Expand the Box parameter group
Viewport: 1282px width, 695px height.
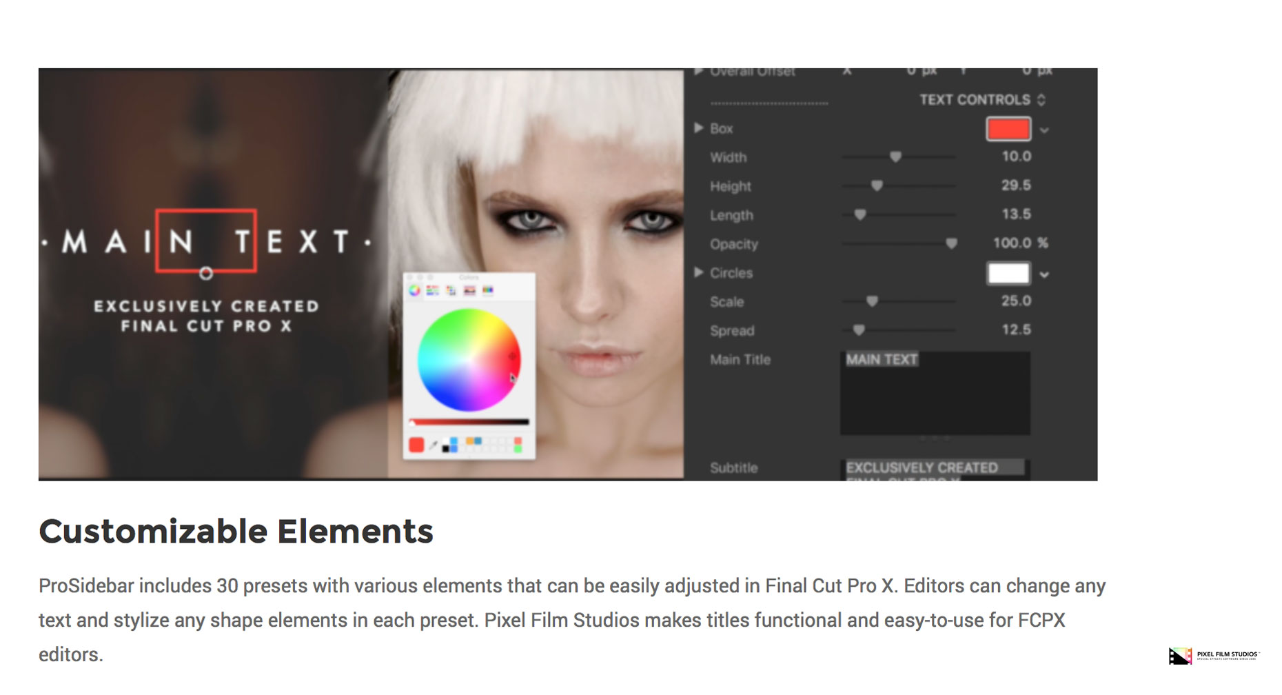pos(698,128)
